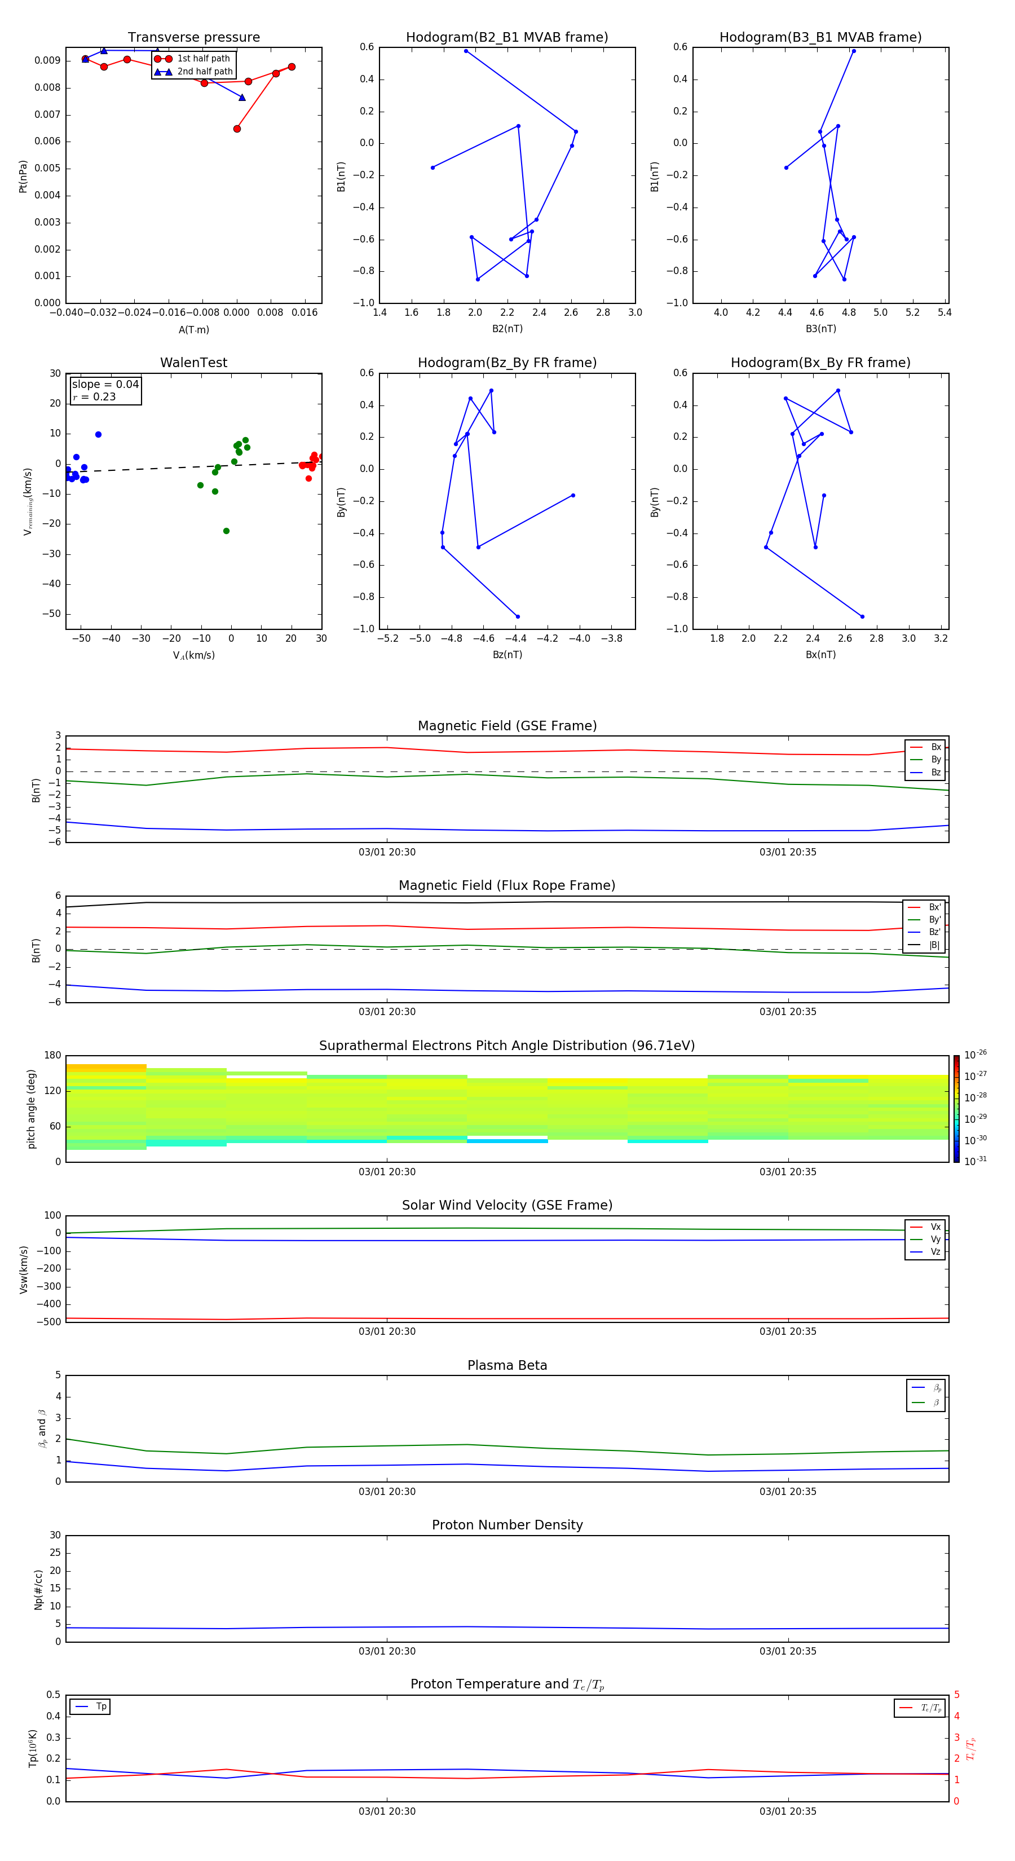Click the βp entry in Plasma Beta legend

926,1388
